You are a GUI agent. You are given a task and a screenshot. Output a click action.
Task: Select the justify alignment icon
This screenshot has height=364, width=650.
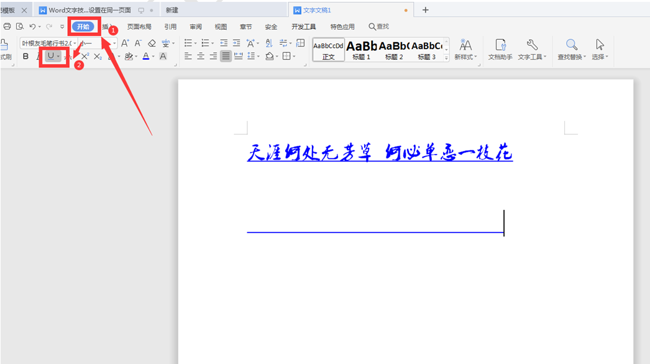click(x=226, y=56)
